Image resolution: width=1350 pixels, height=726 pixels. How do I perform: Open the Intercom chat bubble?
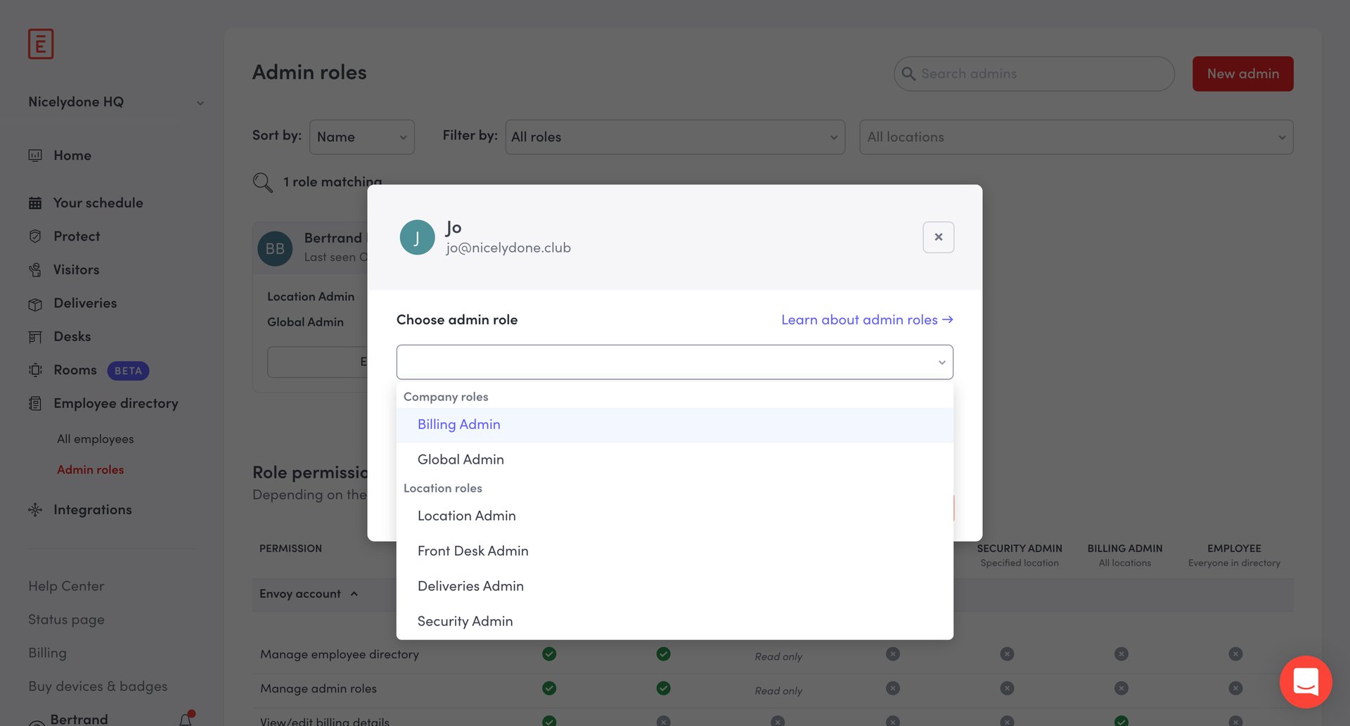click(x=1306, y=682)
